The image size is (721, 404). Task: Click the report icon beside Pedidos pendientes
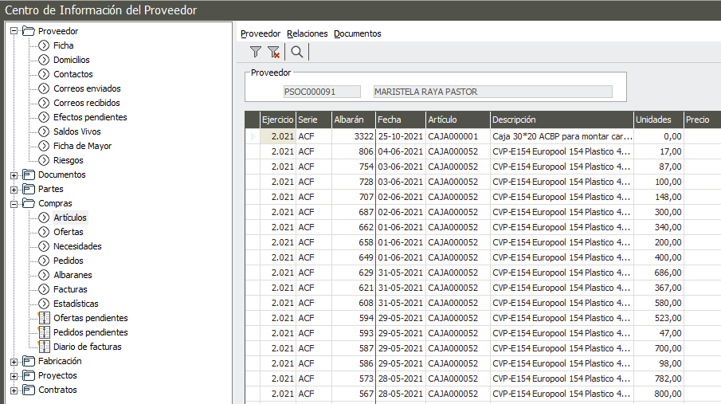[x=44, y=332]
